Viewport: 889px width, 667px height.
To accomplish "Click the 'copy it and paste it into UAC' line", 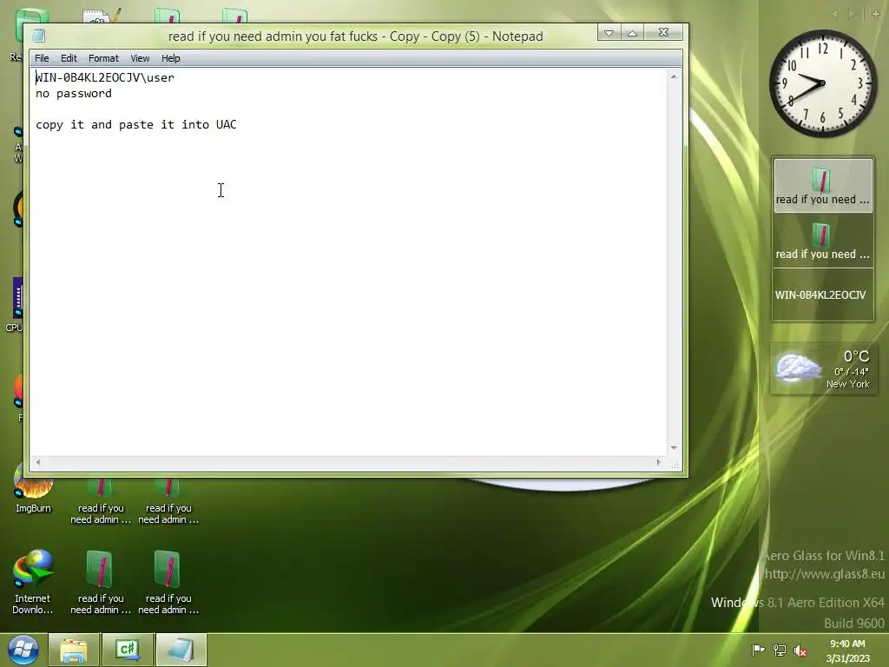I will [136, 125].
